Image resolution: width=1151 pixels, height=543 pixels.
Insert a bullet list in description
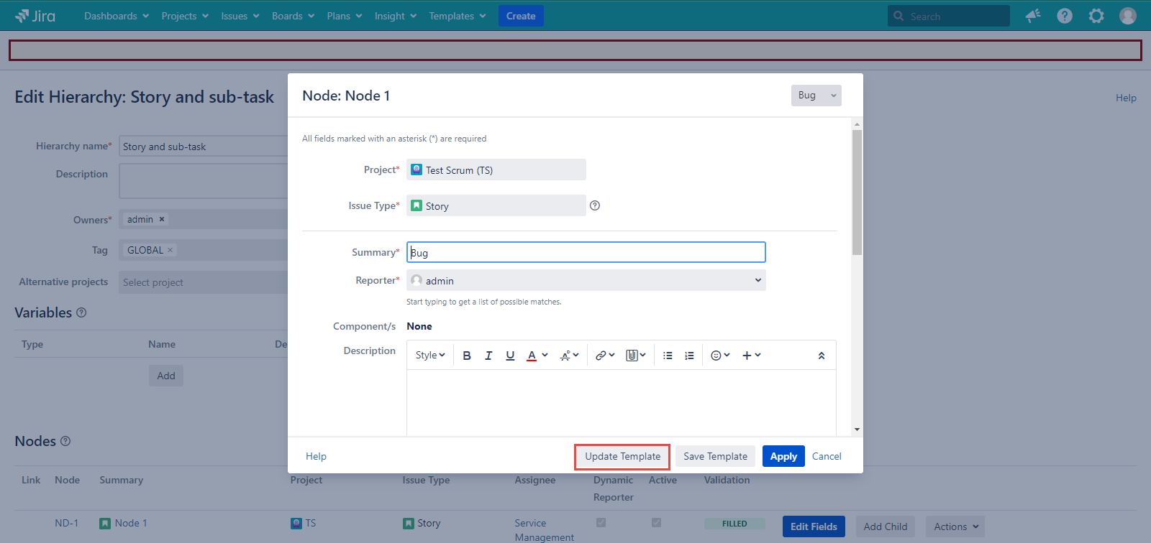[668, 356]
